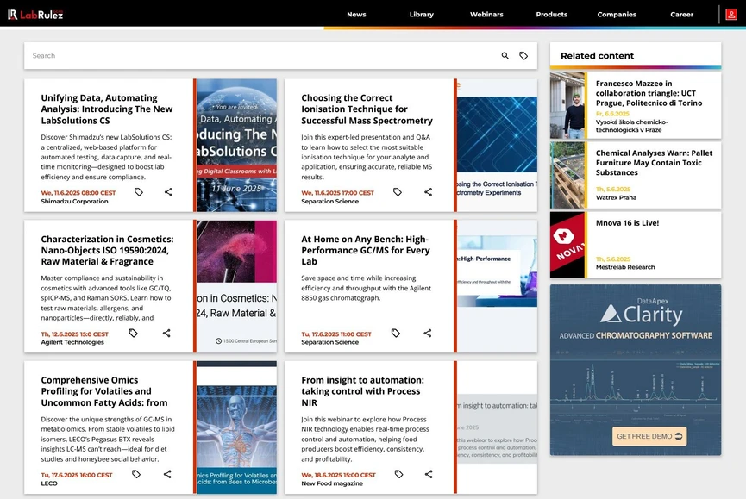746x499 pixels.
Task: Click the human anatomy Omics thumbnail
Action: click(236, 427)
